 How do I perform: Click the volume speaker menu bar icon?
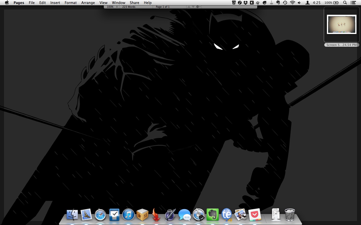pyautogui.click(x=299, y=3)
